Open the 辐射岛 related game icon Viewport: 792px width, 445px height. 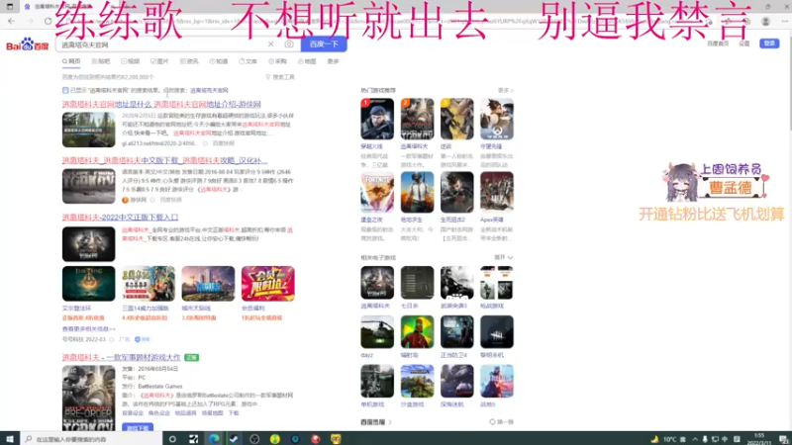coord(417,332)
